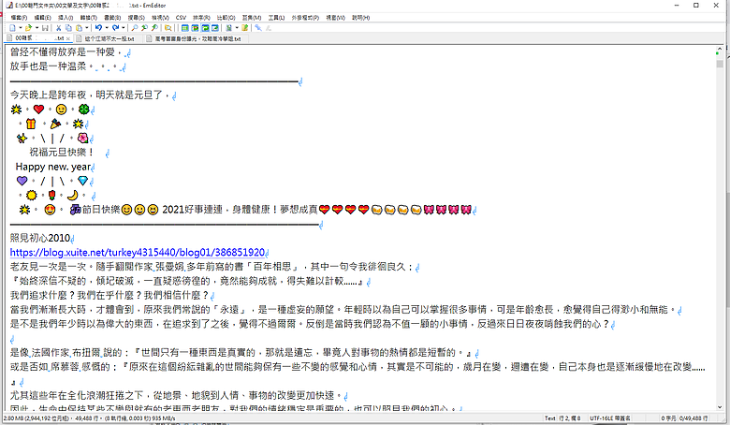Click the line starting '今天晚上是跨年夜'
The image size is (730, 425).
(90, 95)
